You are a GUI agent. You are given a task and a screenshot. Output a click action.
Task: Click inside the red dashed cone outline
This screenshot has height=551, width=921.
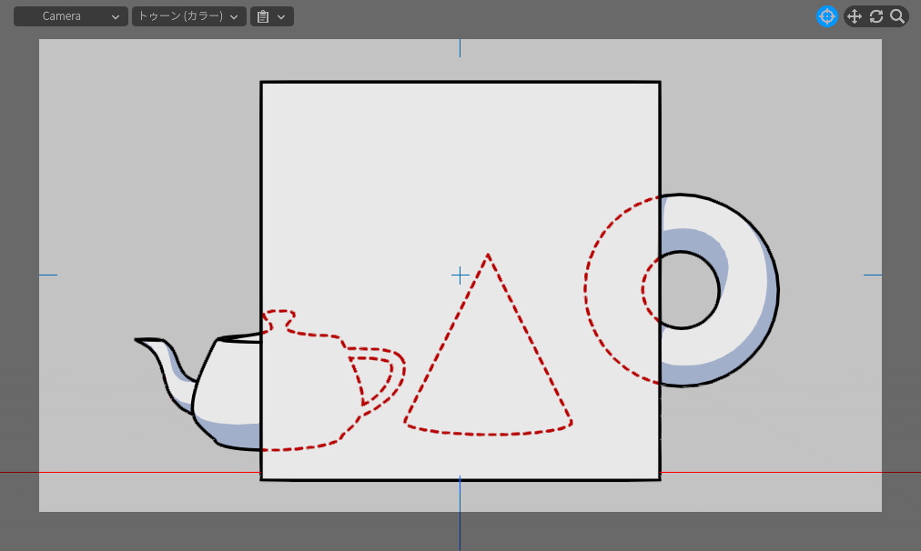pos(489,373)
